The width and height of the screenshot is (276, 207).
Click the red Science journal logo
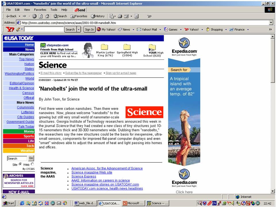(144, 112)
